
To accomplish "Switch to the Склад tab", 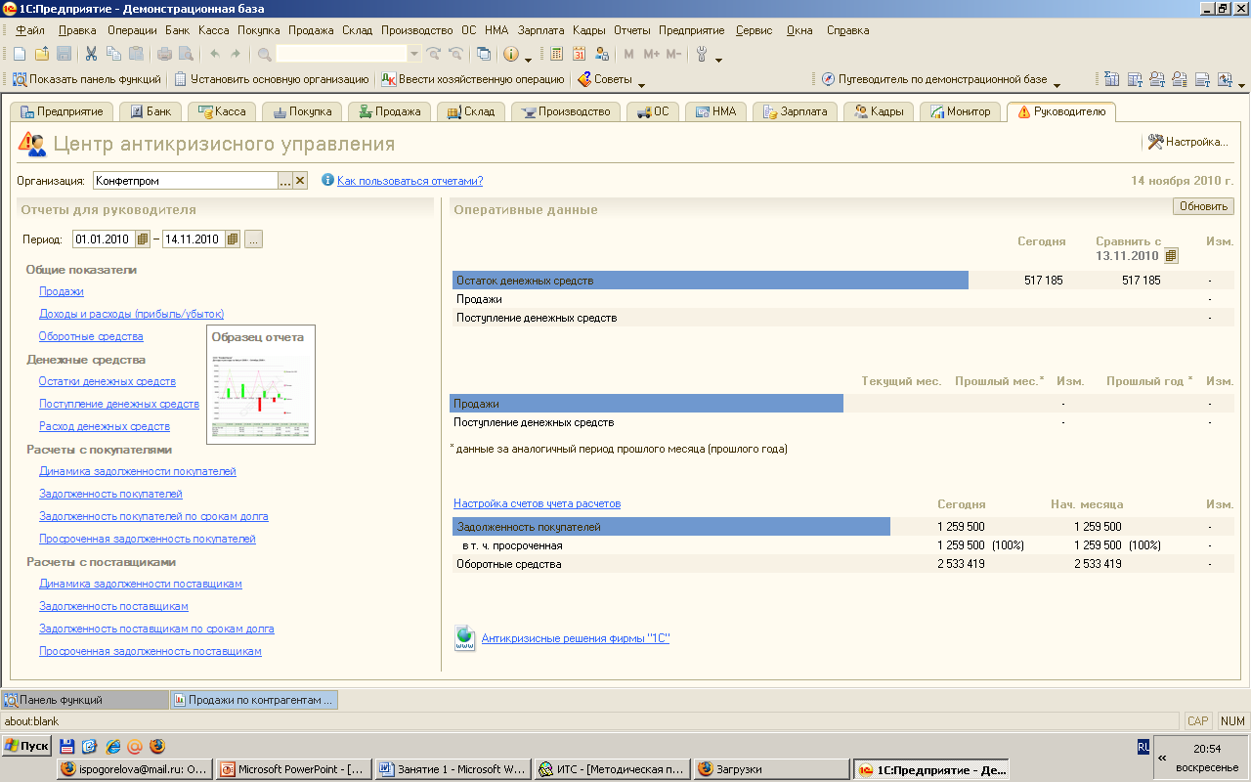I will tap(470, 111).
